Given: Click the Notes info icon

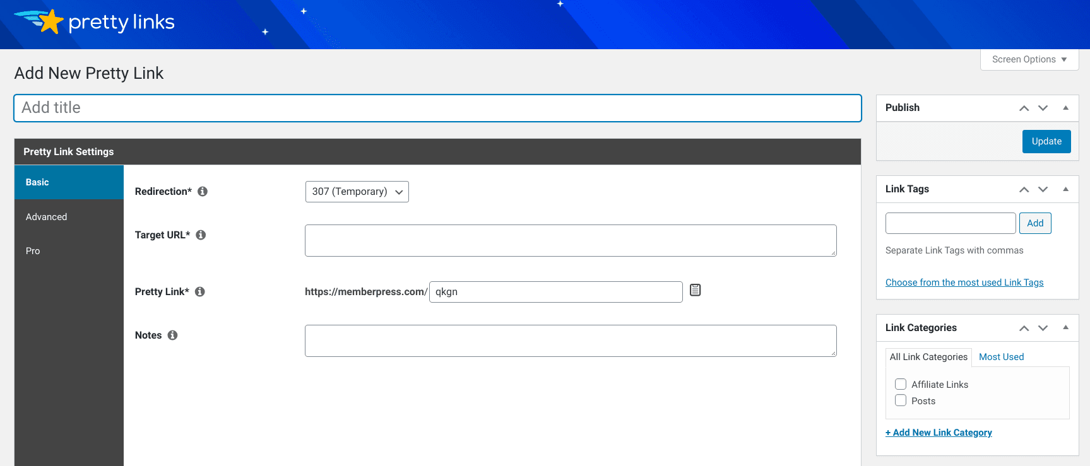Looking at the screenshot, I should pyautogui.click(x=172, y=335).
